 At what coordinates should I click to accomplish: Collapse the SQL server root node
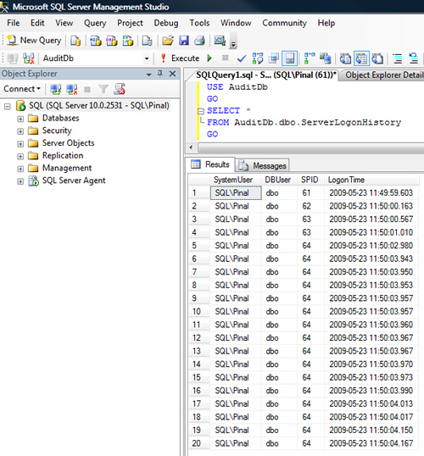tap(8, 107)
